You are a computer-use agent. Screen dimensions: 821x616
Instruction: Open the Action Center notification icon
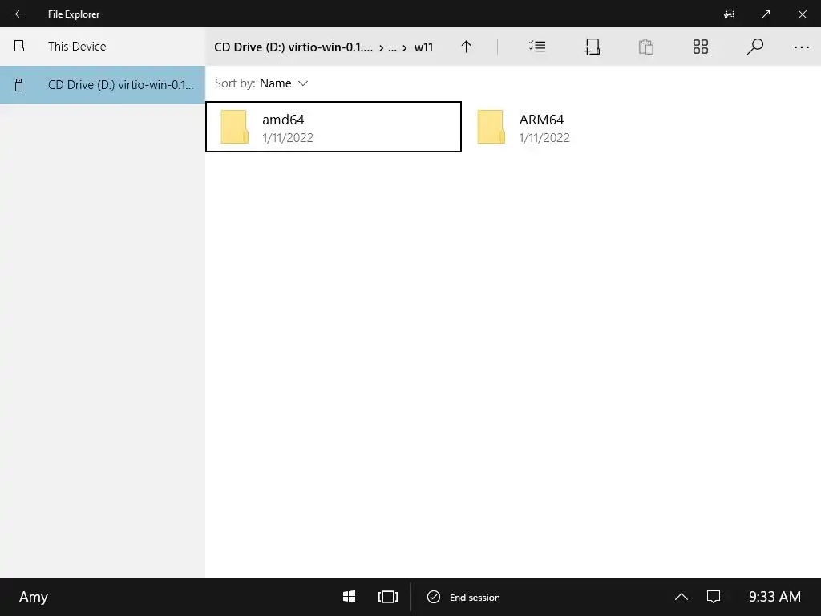pos(713,597)
